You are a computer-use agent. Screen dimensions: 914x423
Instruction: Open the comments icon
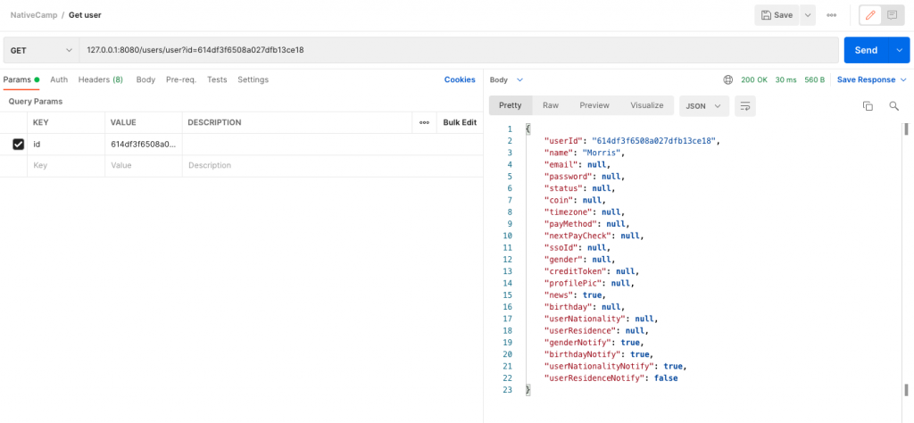891,15
